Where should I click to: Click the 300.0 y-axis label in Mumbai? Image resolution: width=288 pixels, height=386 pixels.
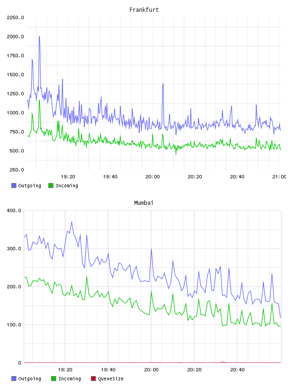[14, 249]
